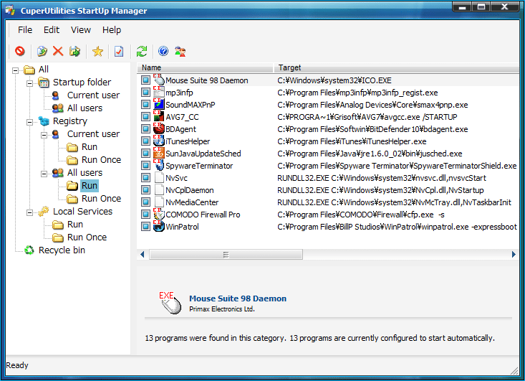The image size is (525, 381).
Task: Click the COMODO Firewall Pro row icon
Action: tap(159, 214)
